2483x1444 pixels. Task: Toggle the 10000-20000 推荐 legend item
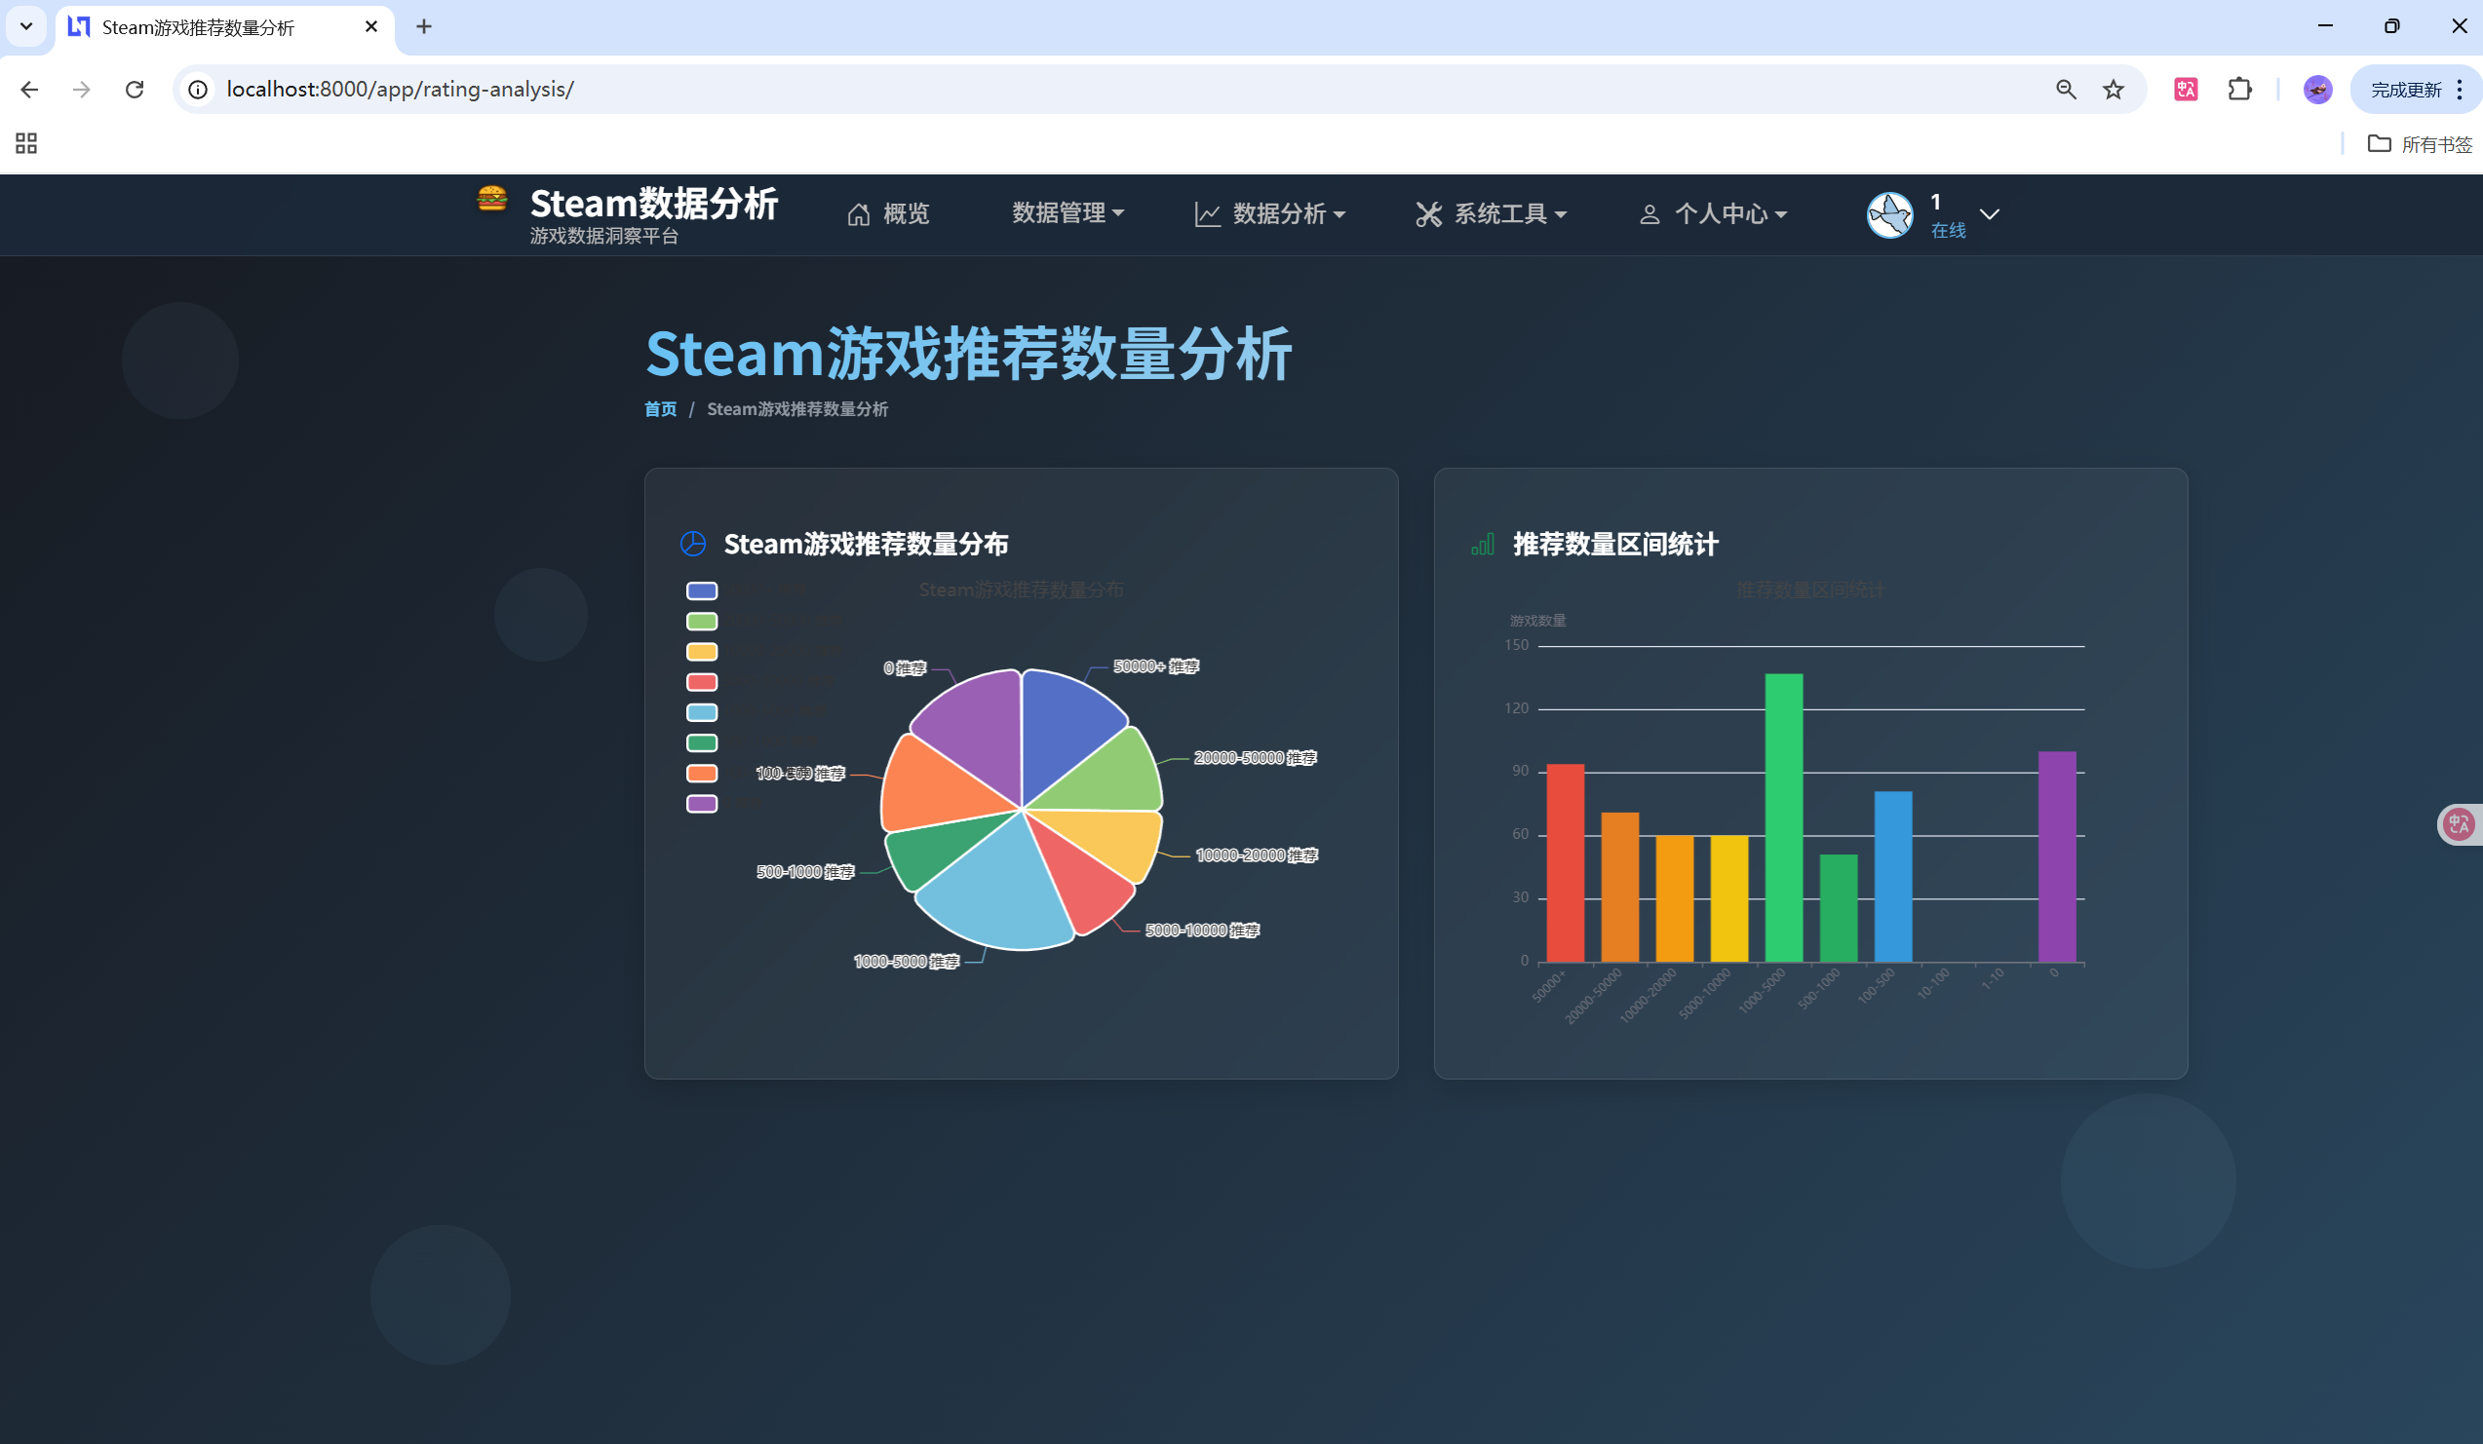click(x=702, y=652)
